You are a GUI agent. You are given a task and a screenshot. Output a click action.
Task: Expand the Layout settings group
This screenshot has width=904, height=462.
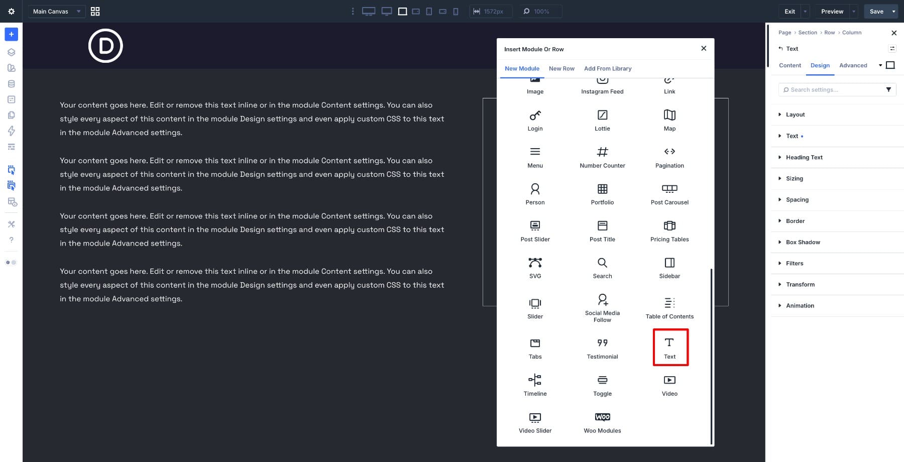837,114
